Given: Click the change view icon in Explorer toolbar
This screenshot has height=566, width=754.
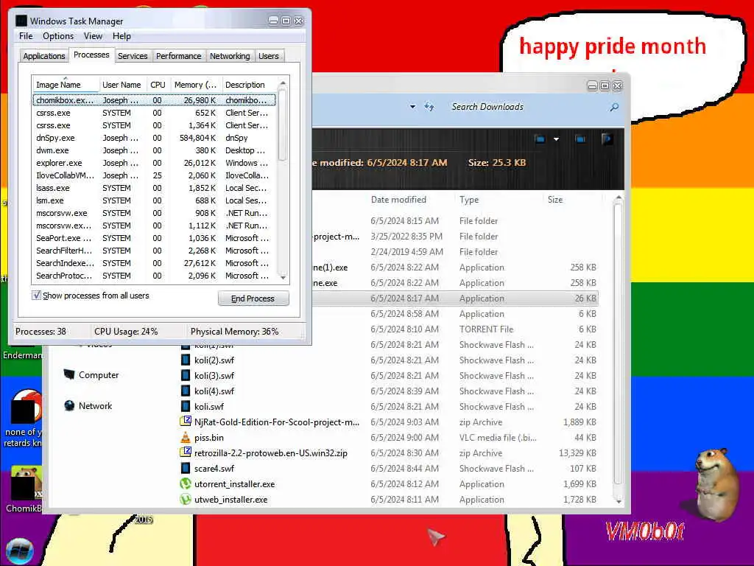Looking at the screenshot, I should (x=540, y=139).
